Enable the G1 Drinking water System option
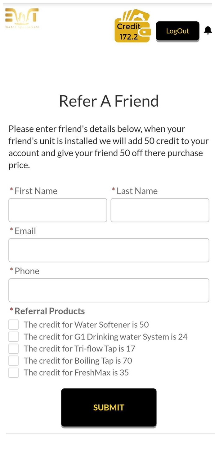This screenshot has height=465, width=215. (13, 336)
